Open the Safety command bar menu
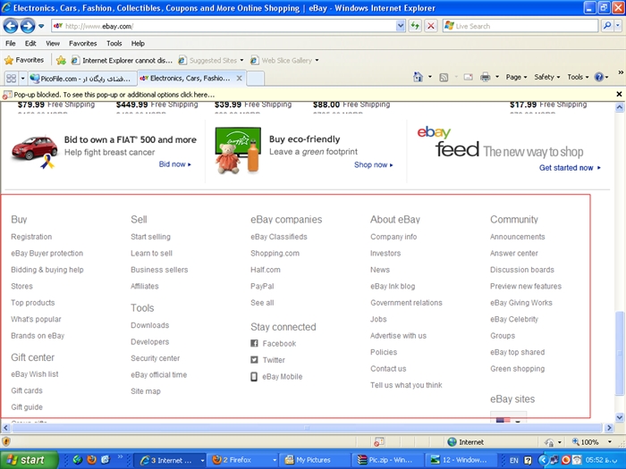Screen dimensions: 626x469 coord(547,78)
